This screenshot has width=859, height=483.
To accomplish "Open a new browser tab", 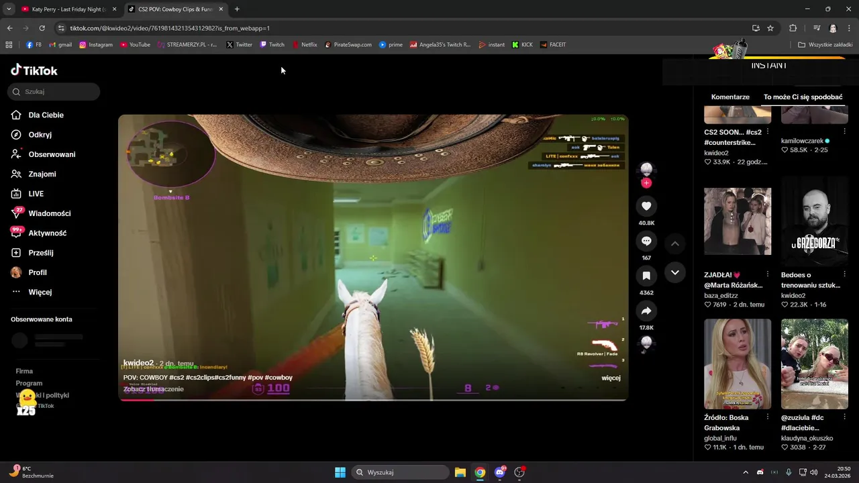I will 237,9.
